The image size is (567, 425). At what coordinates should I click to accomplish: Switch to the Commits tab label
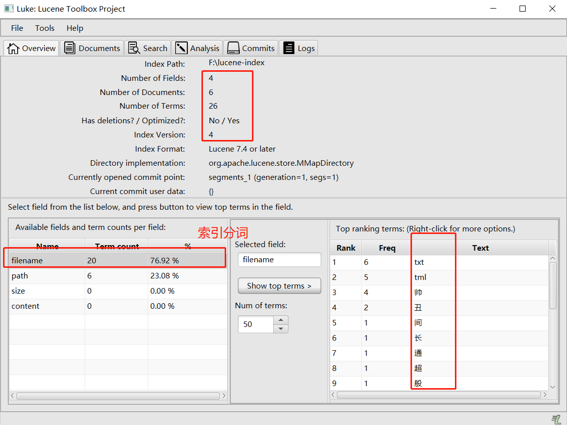tap(258, 48)
